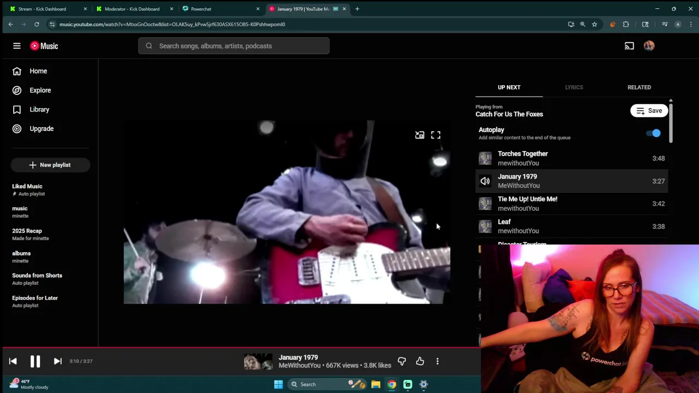The image size is (699, 393).
Task: Switch to the Up Next tab
Action: (x=509, y=87)
